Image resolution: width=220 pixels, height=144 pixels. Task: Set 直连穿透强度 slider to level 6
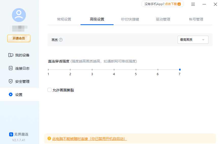158,70
